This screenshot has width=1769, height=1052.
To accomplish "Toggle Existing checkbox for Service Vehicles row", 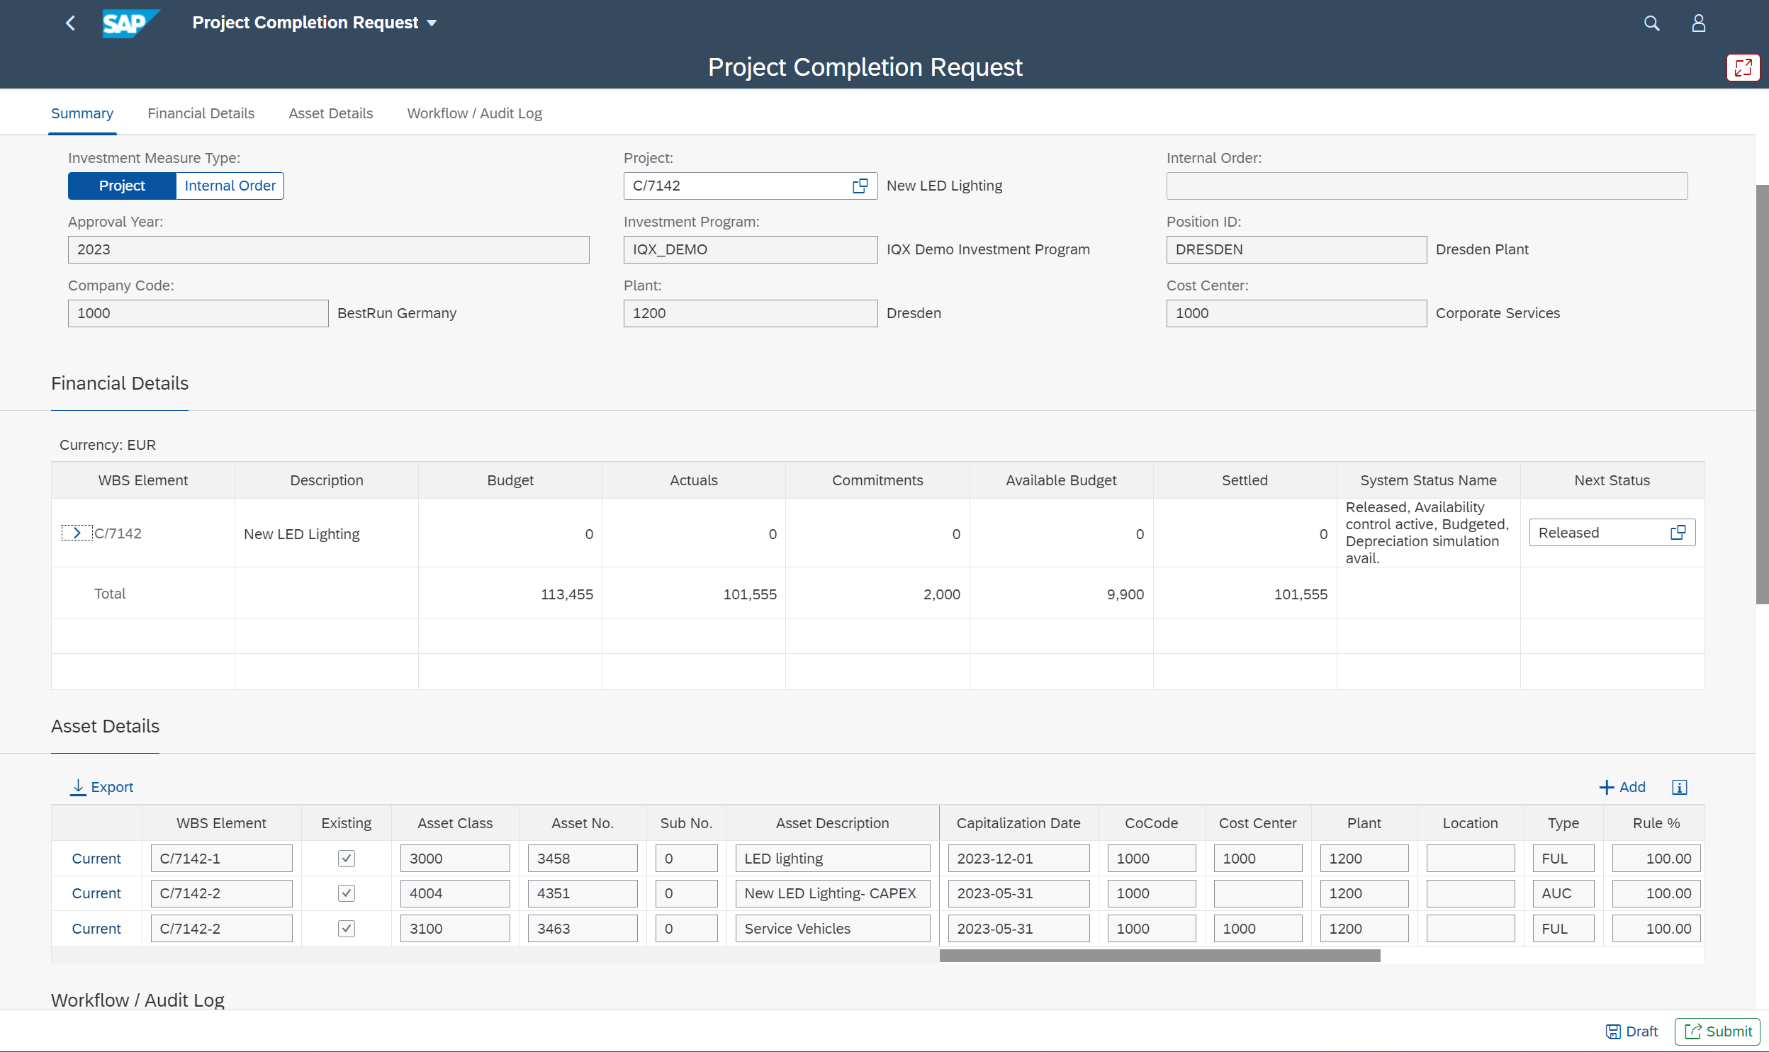I will point(346,928).
